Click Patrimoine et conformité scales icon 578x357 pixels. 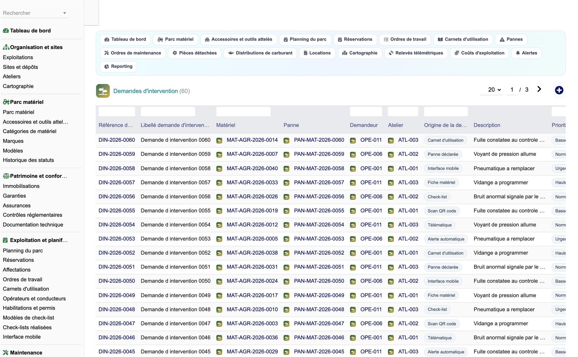pos(6,176)
